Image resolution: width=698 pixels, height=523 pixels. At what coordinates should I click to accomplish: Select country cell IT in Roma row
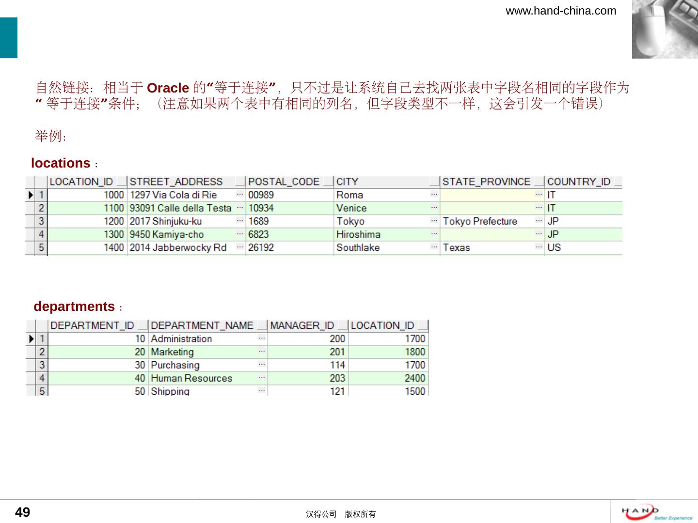click(x=584, y=195)
